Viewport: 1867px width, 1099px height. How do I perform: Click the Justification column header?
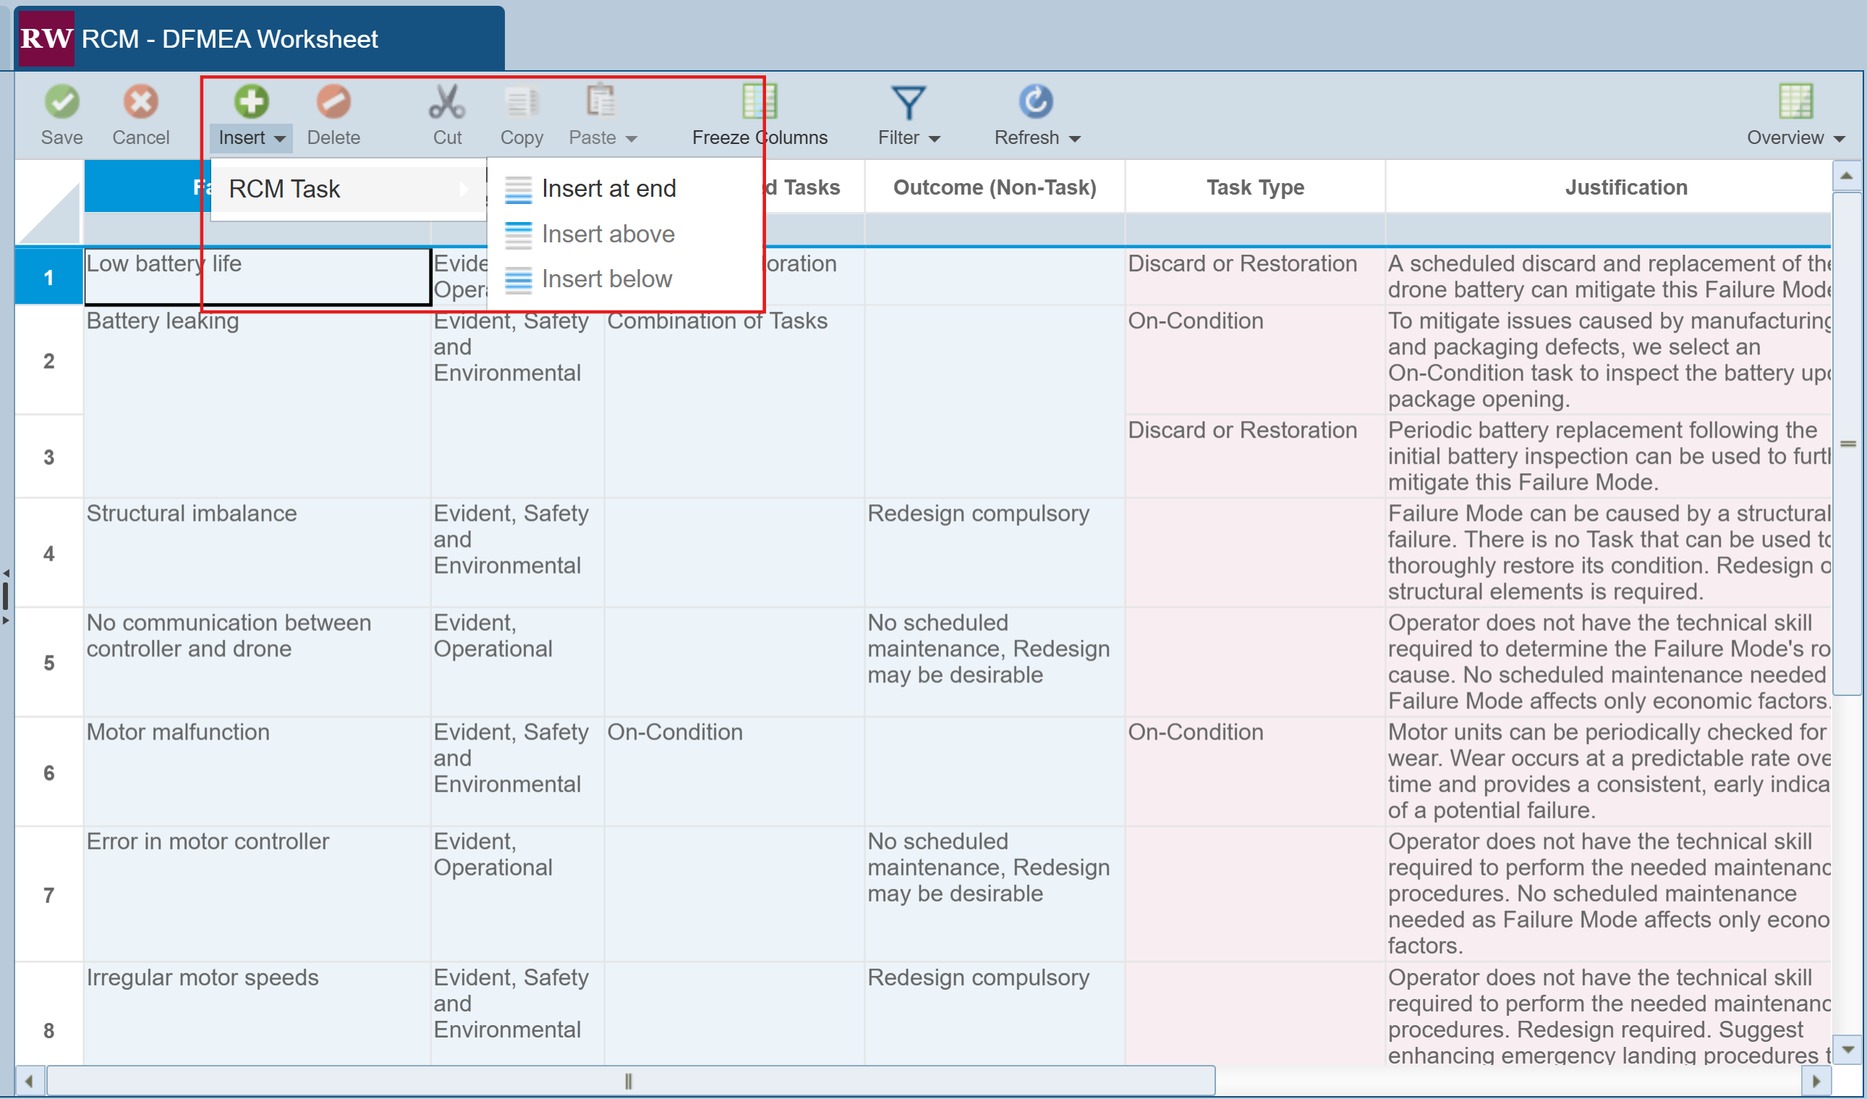tap(1626, 187)
